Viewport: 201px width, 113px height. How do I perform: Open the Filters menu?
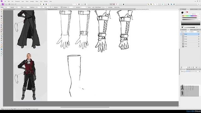pyautogui.click(x=37, y=1)
